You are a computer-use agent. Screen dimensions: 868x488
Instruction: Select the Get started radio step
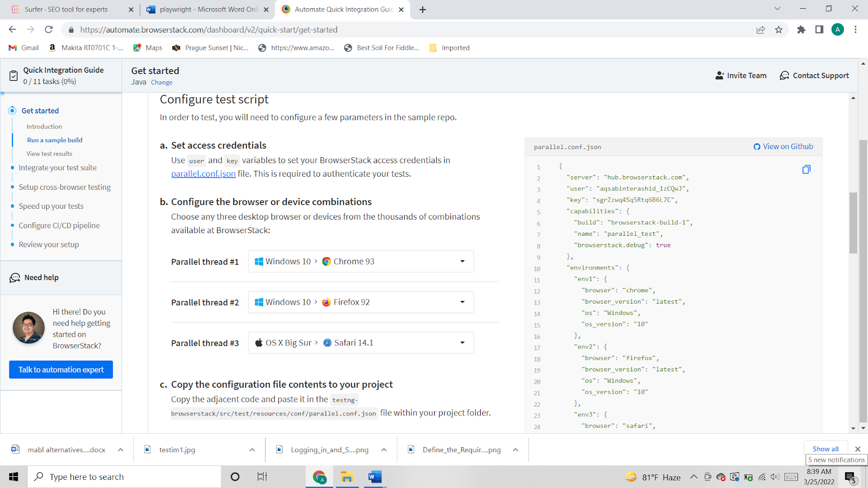(12, 111)
